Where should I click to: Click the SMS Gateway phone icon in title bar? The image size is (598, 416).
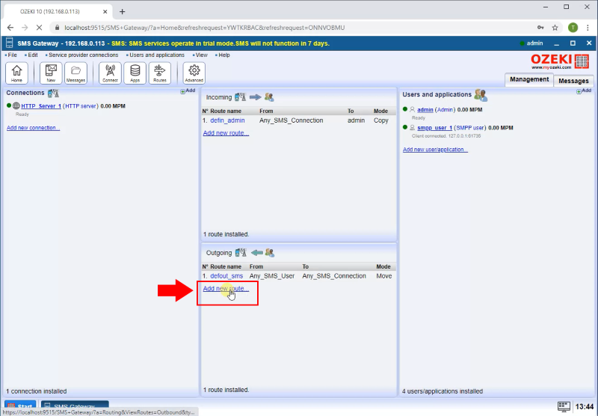tap(10, 43)
